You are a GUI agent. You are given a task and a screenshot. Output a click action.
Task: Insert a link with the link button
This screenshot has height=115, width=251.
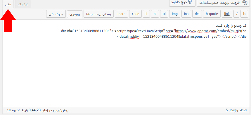click(x=227, y=14)
